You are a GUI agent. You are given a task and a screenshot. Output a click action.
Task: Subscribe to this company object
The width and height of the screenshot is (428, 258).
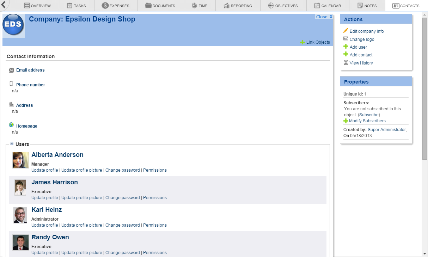tap(369, 115)
